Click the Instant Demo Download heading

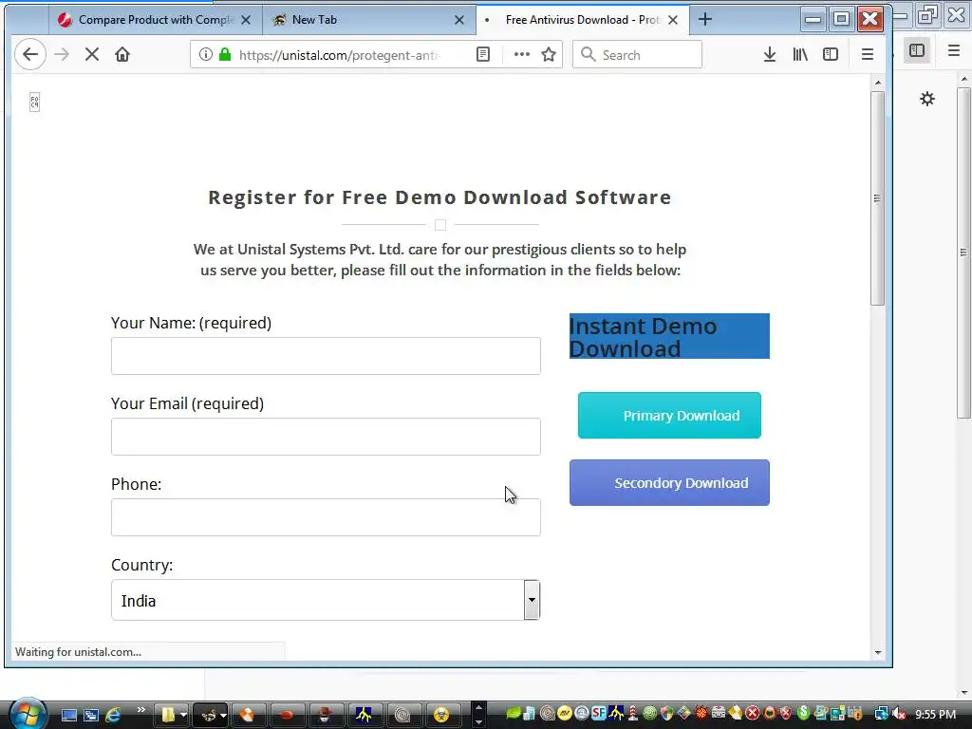pyautogui.click(x=669, y=337)
